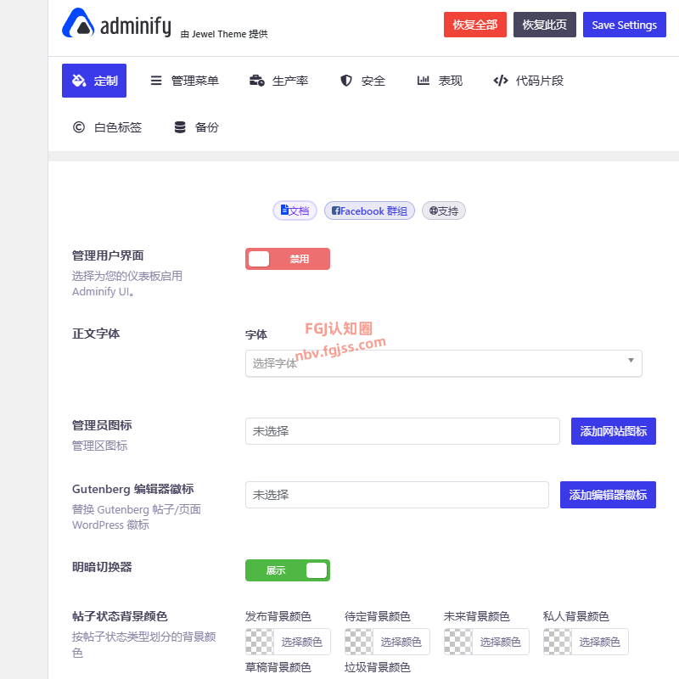Open the 支持 link
The height and width of the screenshot is (679, 679).
pos(444,210)
